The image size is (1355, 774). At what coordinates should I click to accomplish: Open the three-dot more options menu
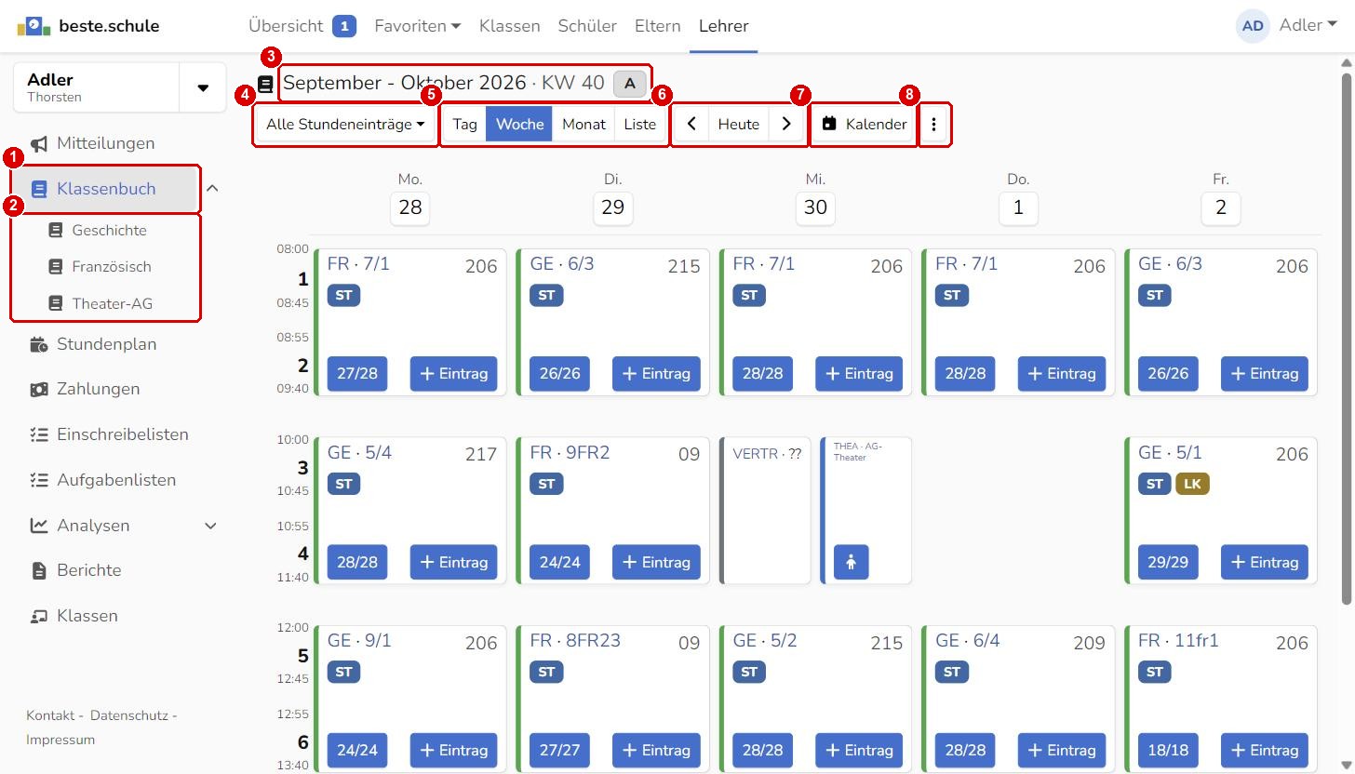[x=933, y=125]
